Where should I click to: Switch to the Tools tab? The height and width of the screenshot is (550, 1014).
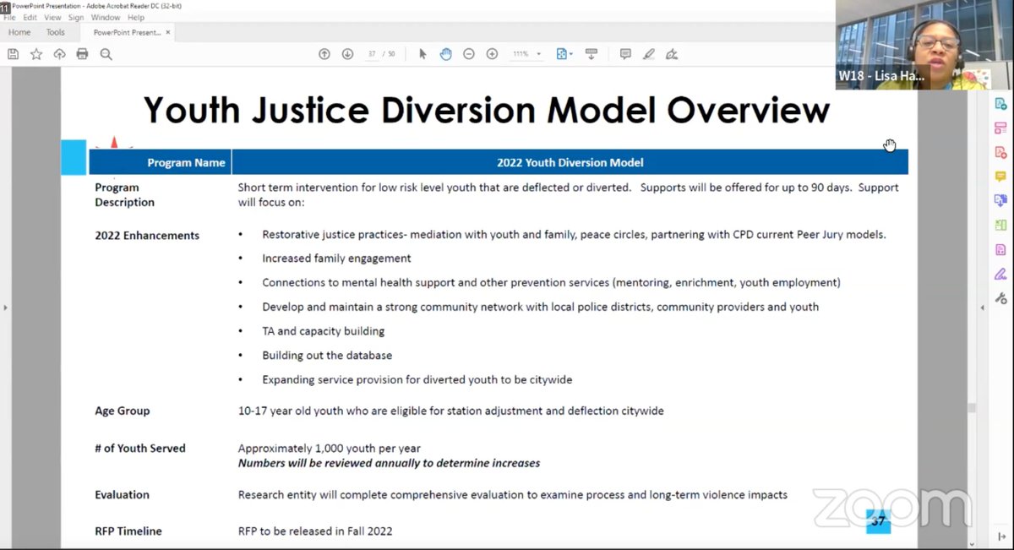pos(56,32)
